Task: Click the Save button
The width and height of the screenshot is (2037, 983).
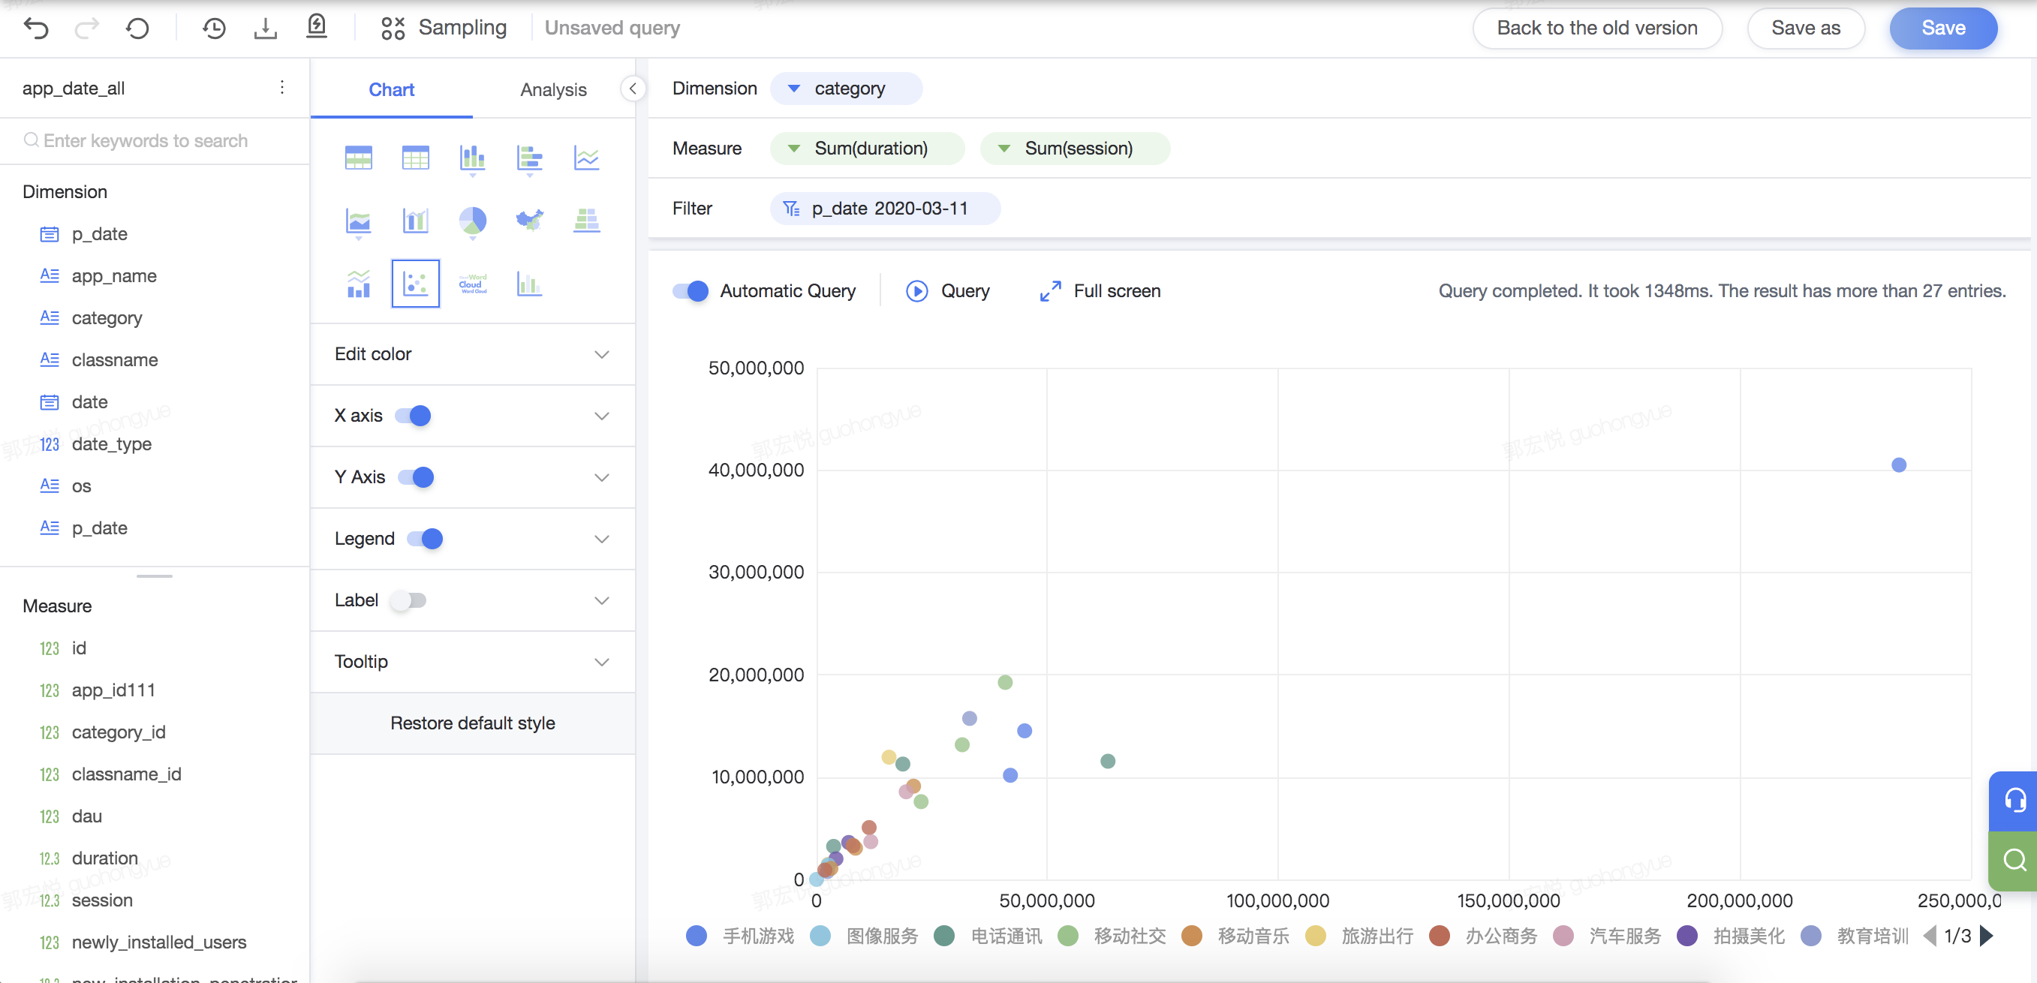Action: 1943,29
